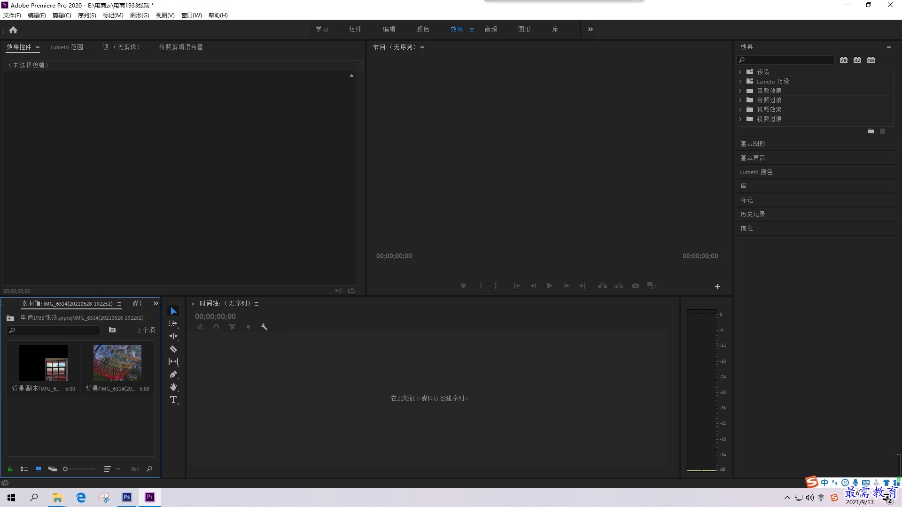The width and height of the screenshot is (902, 507).
Task: Select the Type text tool
Action: tap(173, 399)
